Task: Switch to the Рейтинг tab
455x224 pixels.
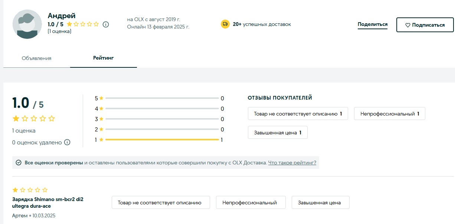Action: (103, 58)
